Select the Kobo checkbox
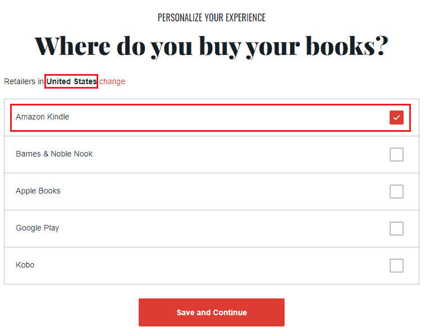The height and width of the screenshot is (336, 430). click(396, 265)
